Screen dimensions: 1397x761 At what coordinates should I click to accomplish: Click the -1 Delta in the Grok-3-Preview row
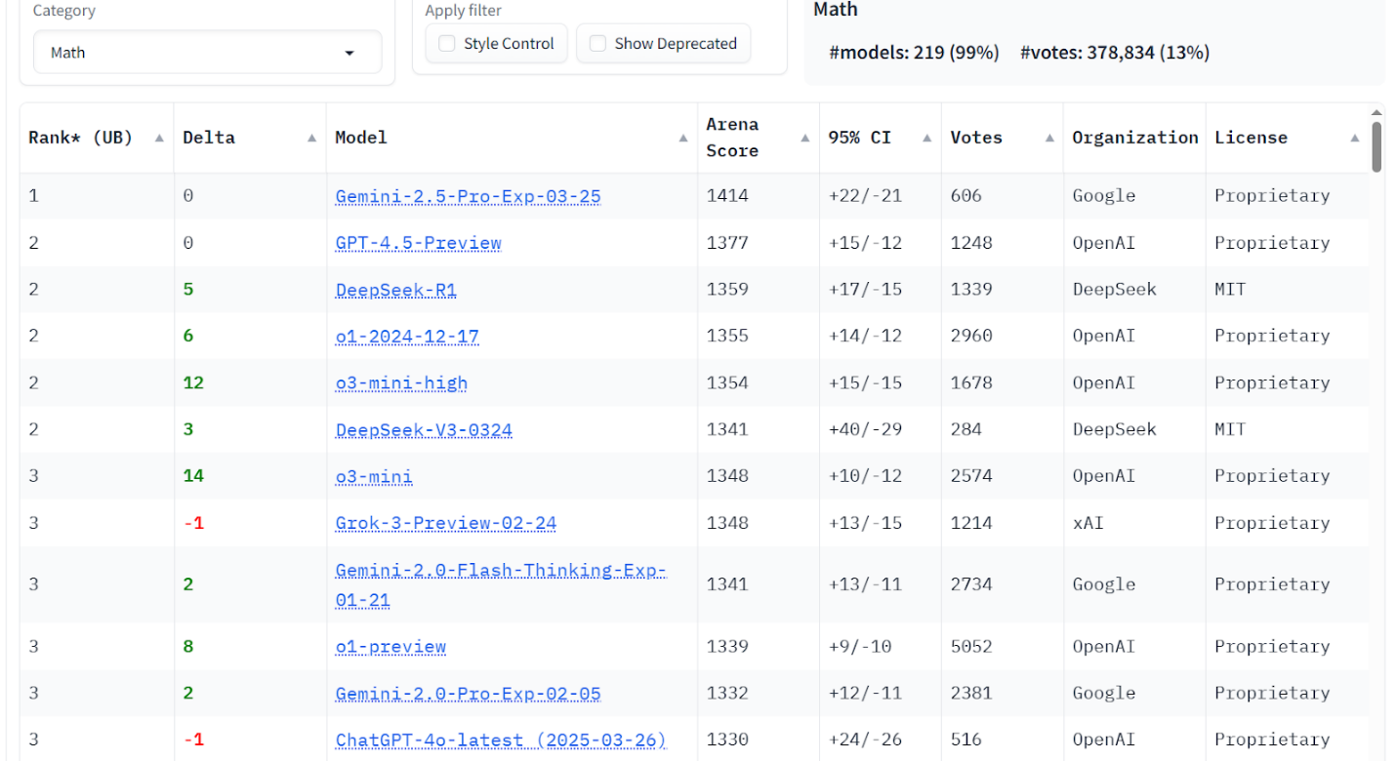click(x=193, y=524)
